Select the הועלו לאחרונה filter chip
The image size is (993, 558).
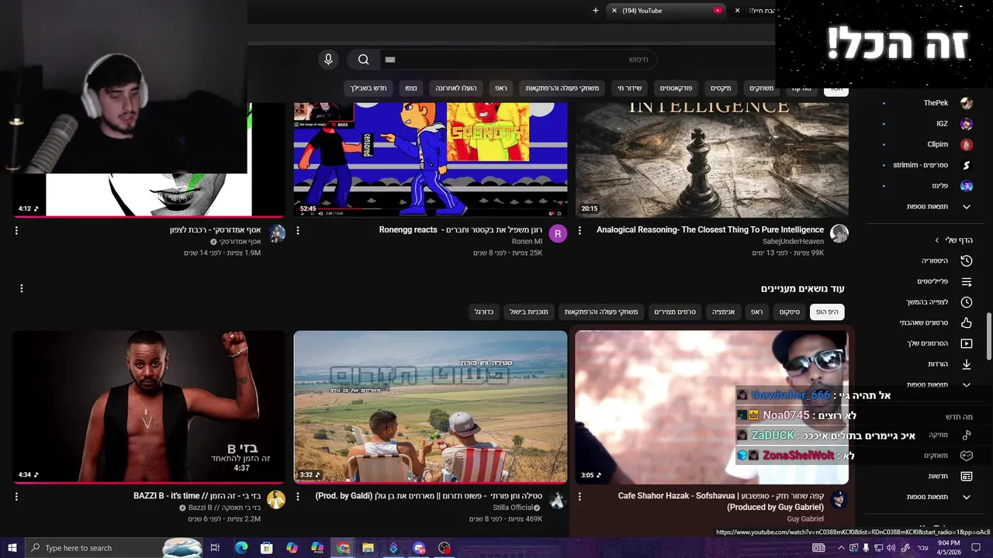456,88
